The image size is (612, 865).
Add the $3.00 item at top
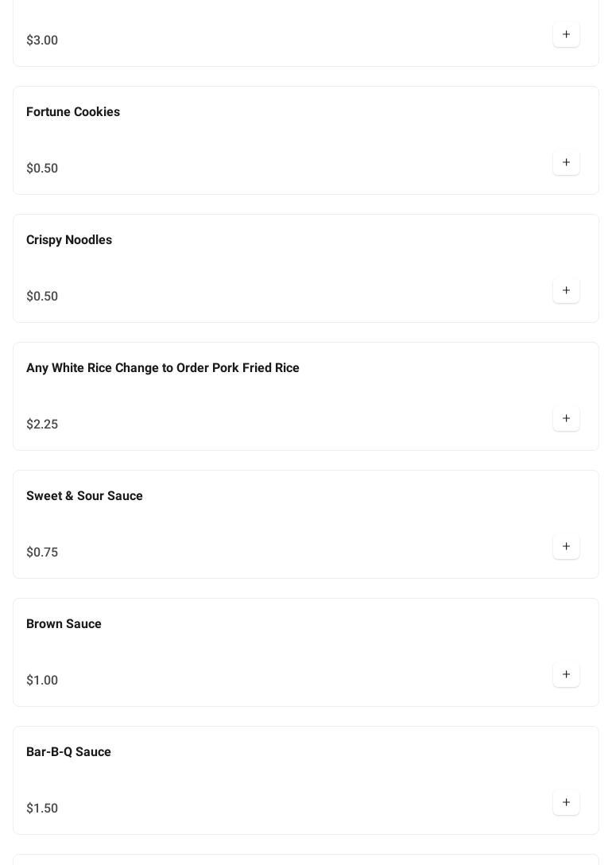(566, 35)
